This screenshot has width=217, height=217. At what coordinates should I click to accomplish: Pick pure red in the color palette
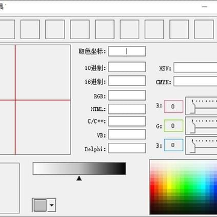153,187
